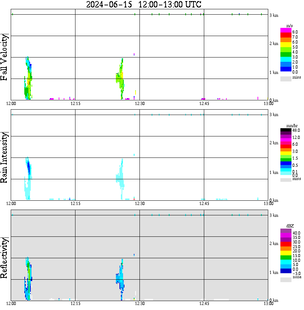The image size is (304, 310).
Task: Click the '1 km' label of the Rain Intensity plot
Action: point(274,172)
